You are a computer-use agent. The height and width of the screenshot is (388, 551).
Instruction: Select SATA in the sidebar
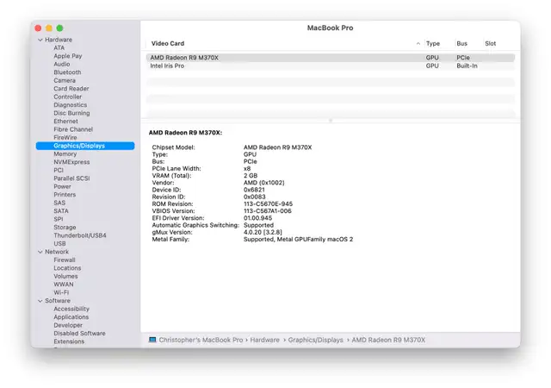[61, 211]
